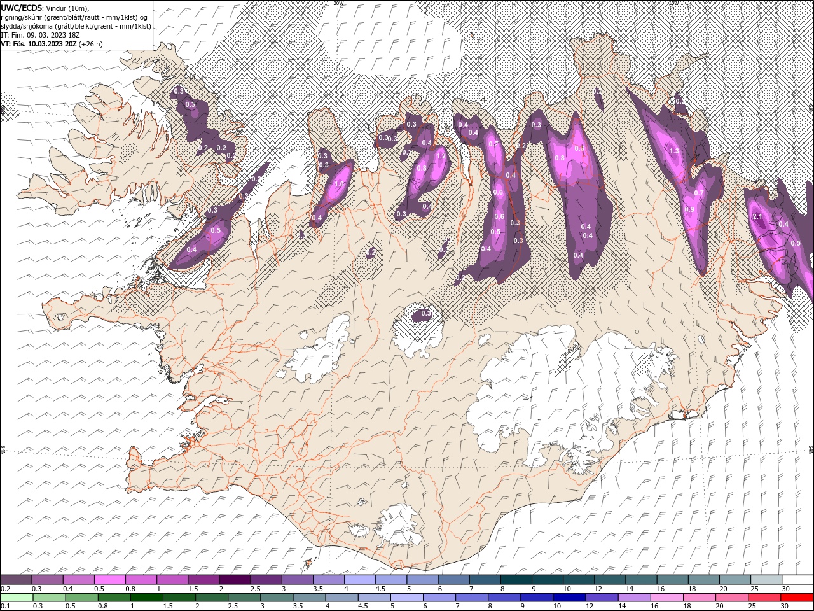Click the 0.9 snowfall value in northeast band
The image size is (814, 611).
coord(689,209)
